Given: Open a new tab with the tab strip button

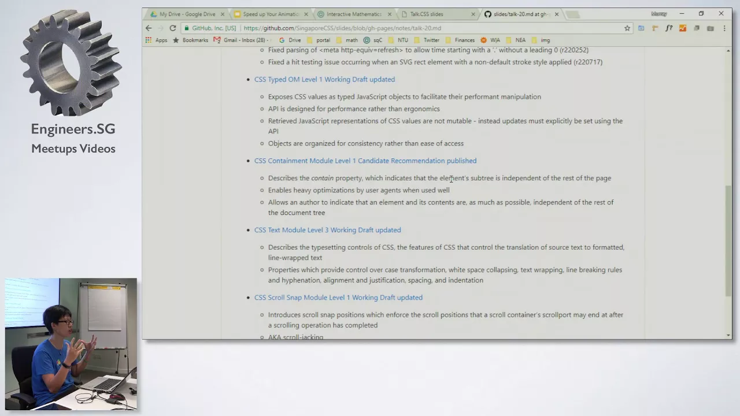Looking at the screenshot, I should [573, 14].
